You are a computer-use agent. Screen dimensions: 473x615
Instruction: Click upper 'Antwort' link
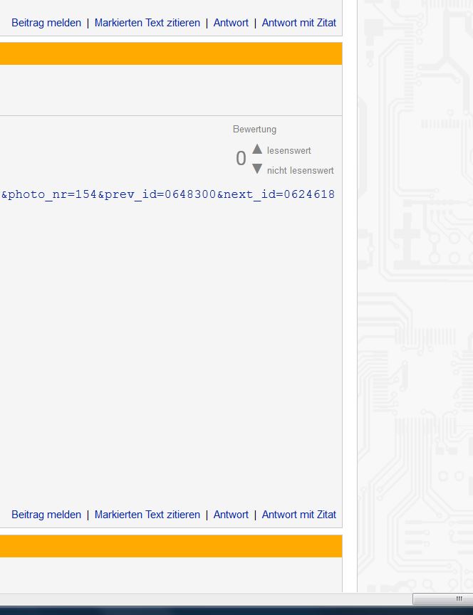[x=231, y=23]
